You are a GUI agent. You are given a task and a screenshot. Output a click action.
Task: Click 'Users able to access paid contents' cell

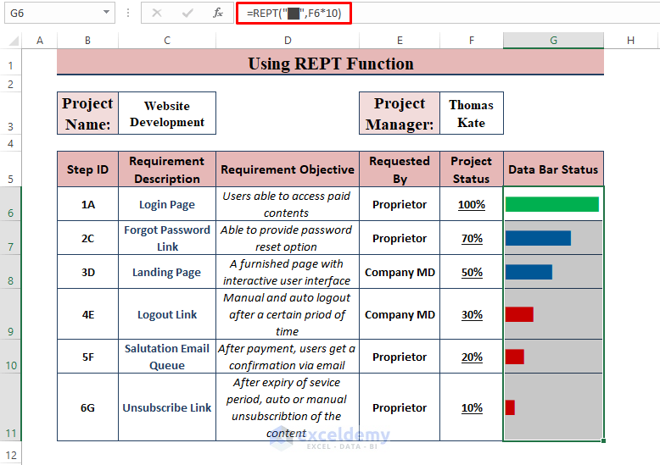(288, 204)
